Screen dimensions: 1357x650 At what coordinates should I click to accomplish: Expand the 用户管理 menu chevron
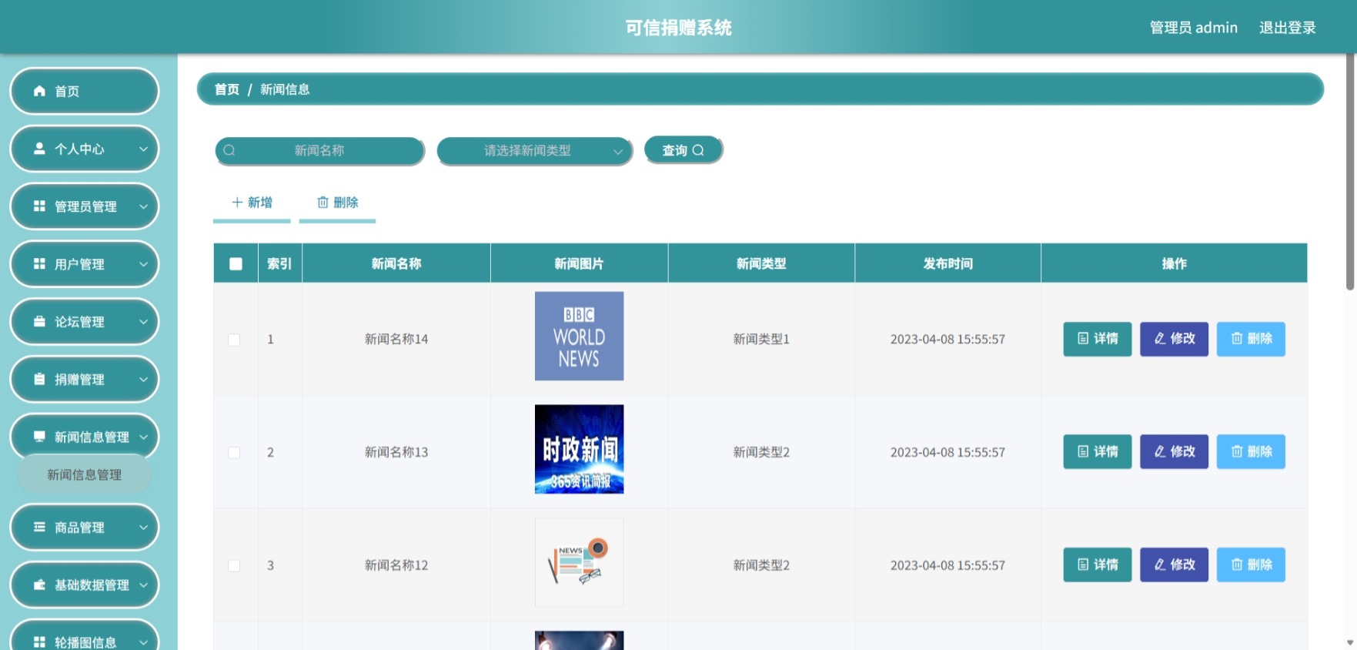(143, 264)
